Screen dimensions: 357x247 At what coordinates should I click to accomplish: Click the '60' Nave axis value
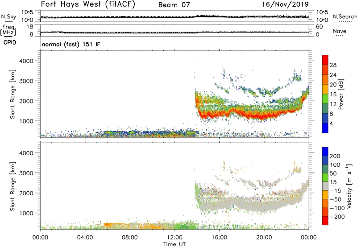pos(319,27)
